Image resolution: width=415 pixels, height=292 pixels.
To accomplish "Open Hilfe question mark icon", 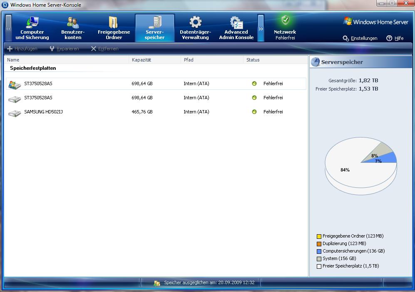I will pos(389,38).
